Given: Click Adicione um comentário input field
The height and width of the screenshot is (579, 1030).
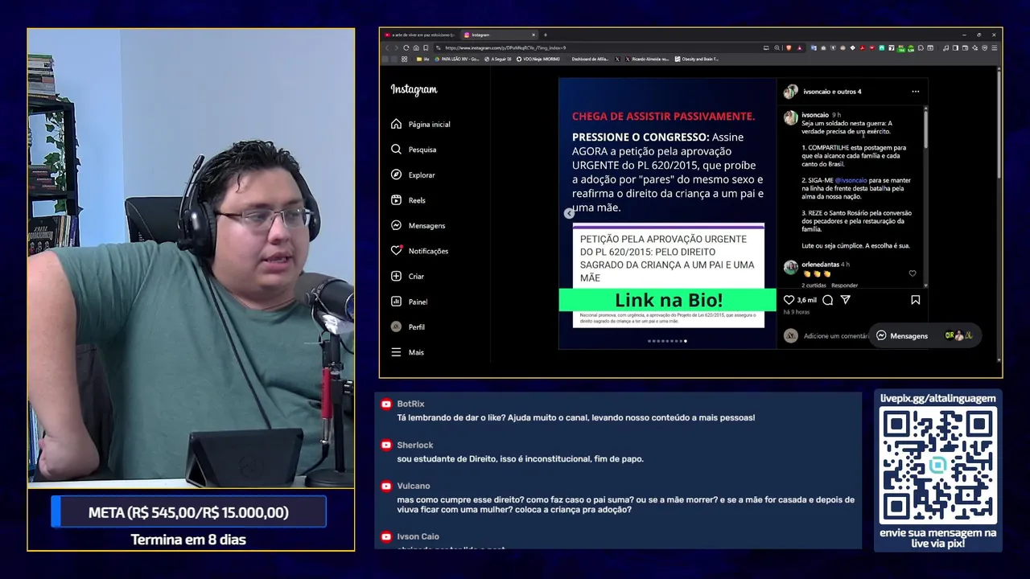Looking at the screenshot, I should click(835, 336).
